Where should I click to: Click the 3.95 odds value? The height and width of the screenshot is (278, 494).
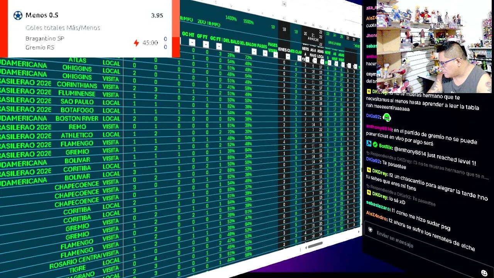(x=157, y=15)
